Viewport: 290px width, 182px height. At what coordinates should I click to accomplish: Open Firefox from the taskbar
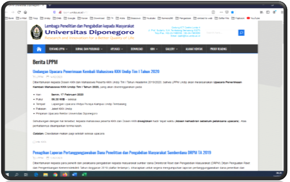(x=65, y=175)
